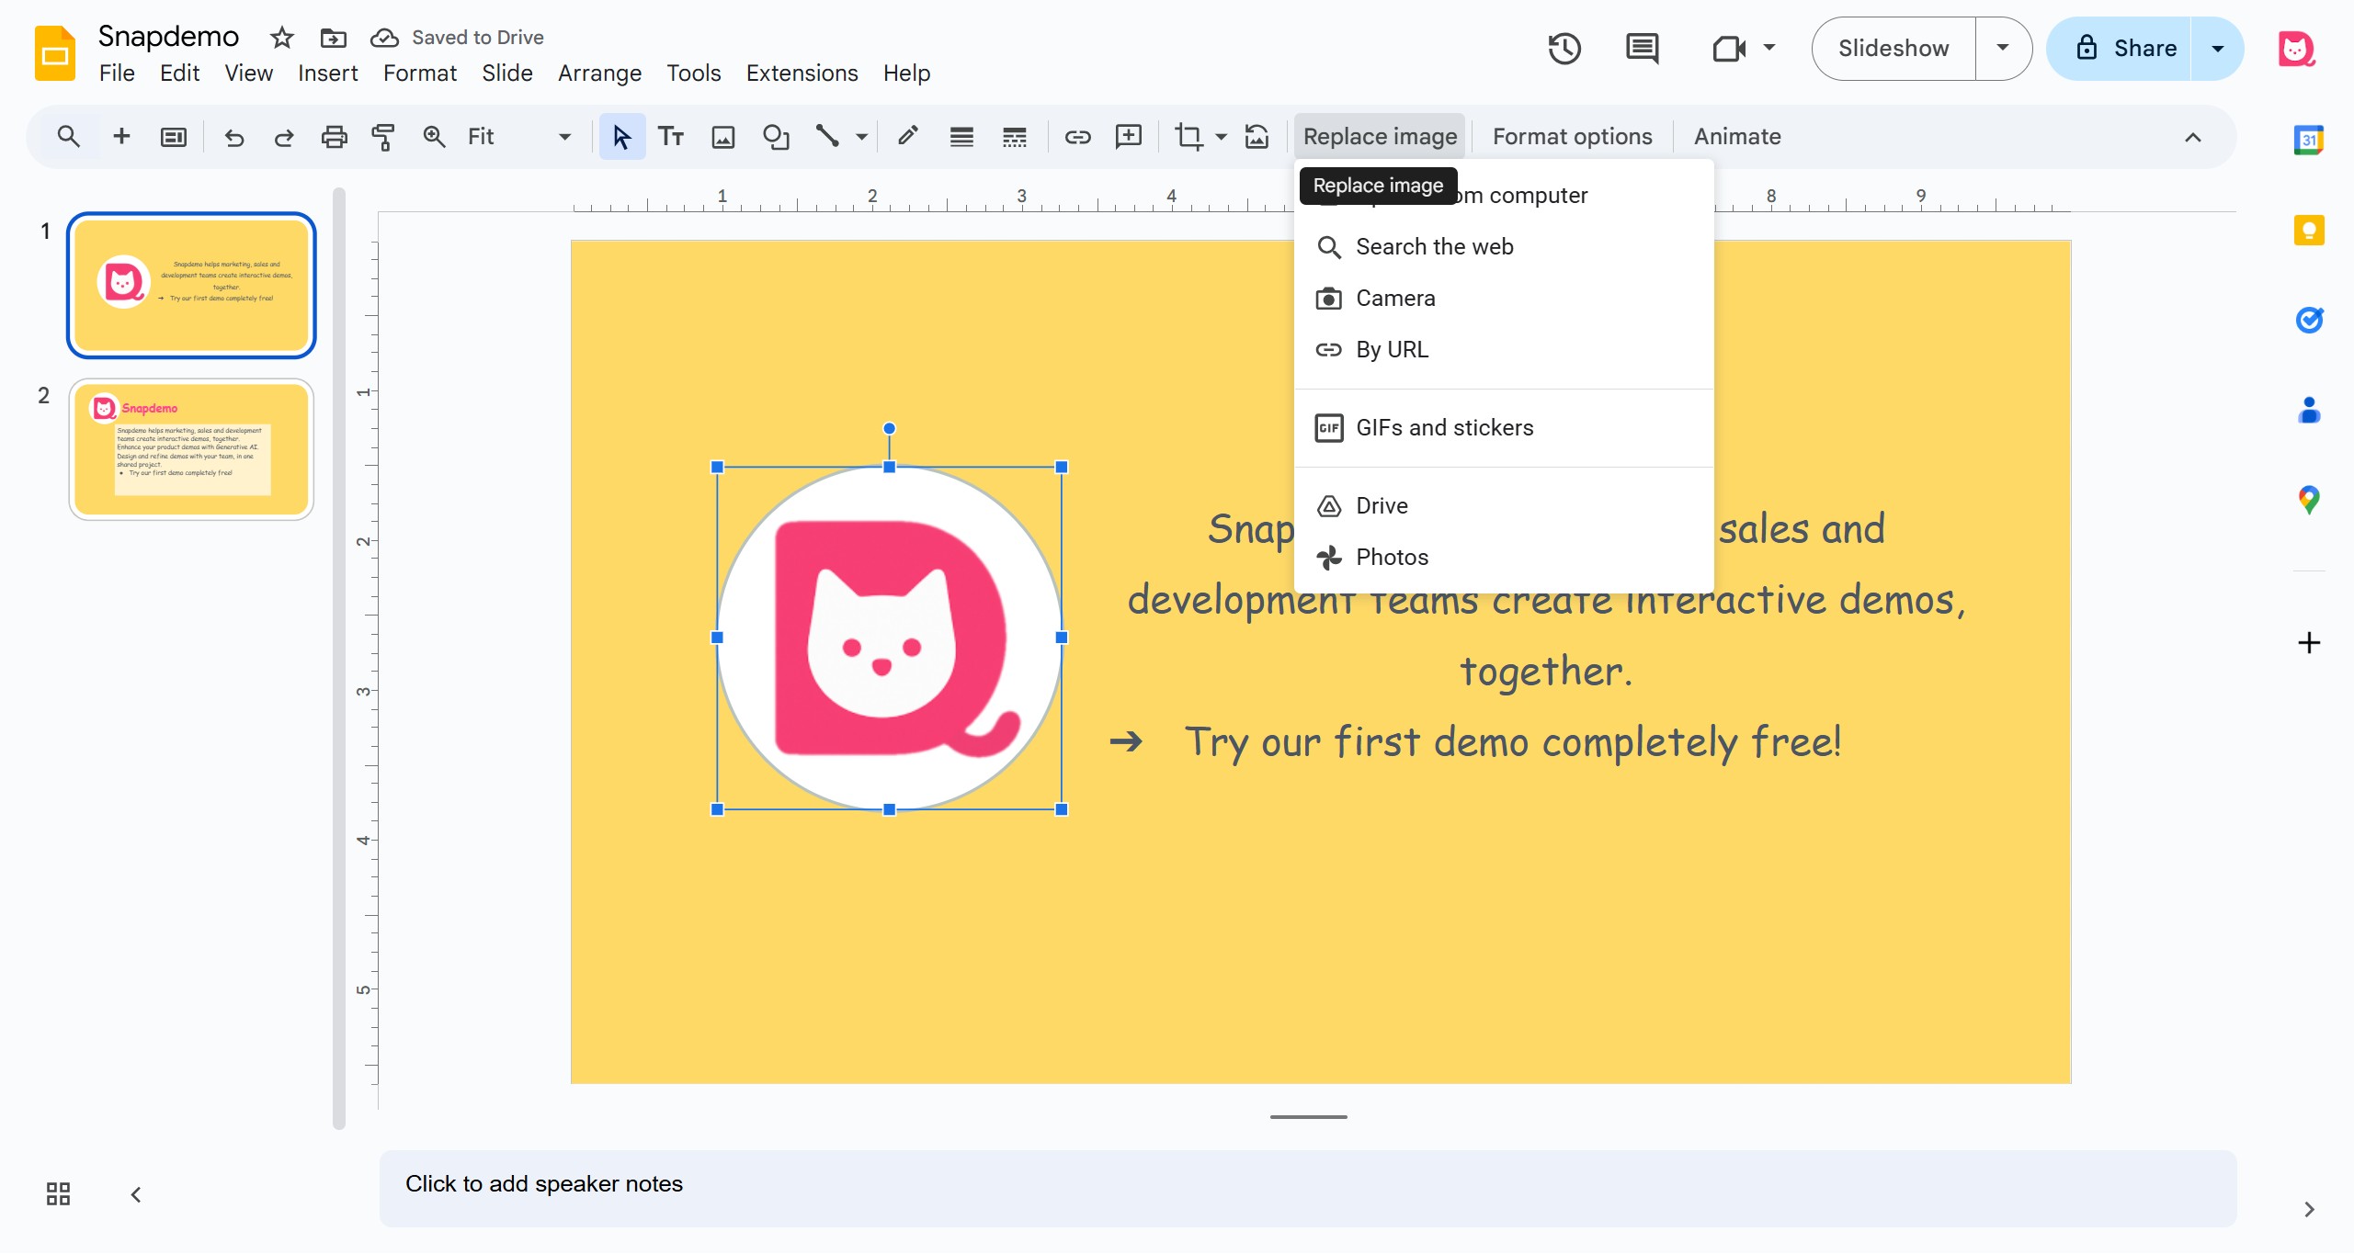Image resolution: width=2354 pixels, height=1254 pixels.
Task: Open the border weight options
Action: click(x=961, y=137)
